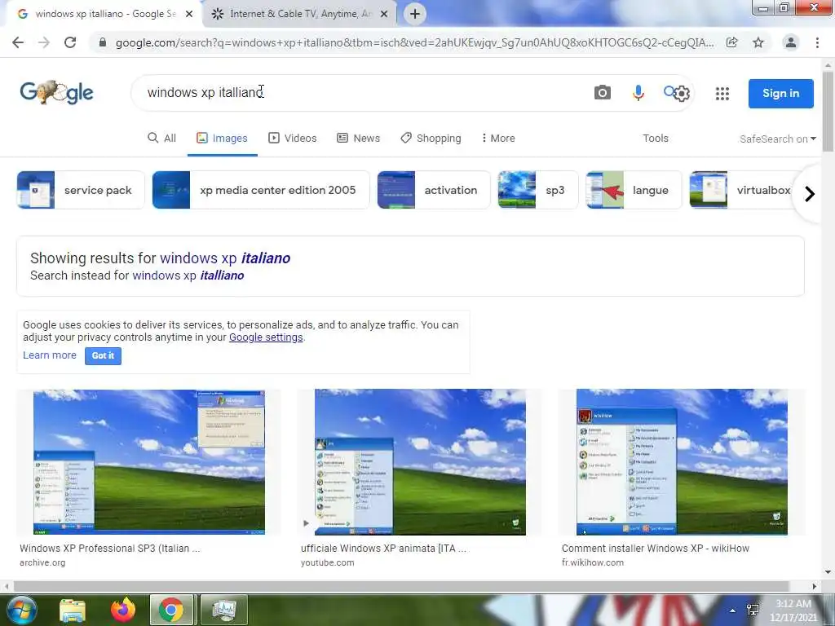Search instead for windows xp italliano
Screen dimensions: 835x626
point(188,276)
